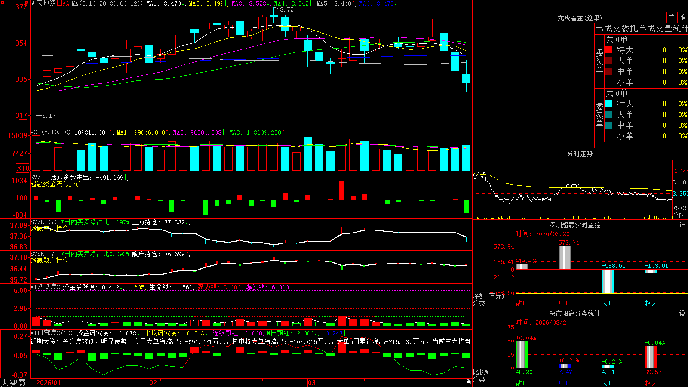688x387 pixels.
Task: Click the X10 volume scale box
Action: click(x=23, y=168)
